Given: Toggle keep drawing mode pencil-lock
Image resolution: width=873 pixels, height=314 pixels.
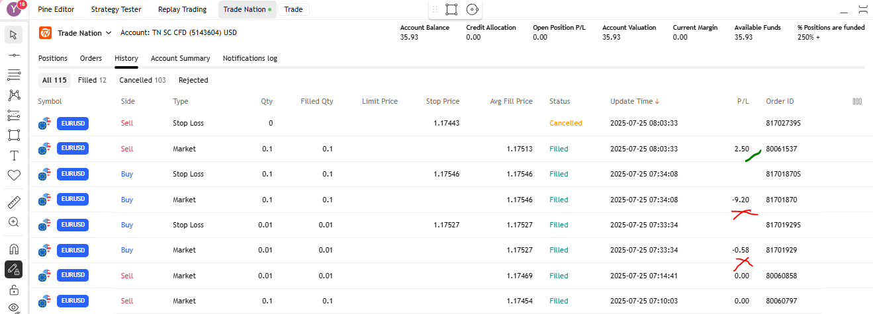Looking at the screenshot, I should (x=13, y=270).
